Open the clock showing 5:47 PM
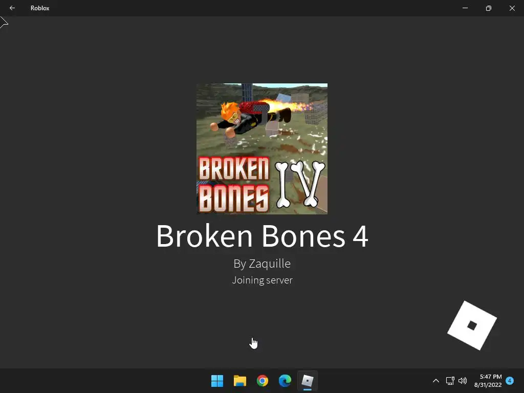Image resolution: width=524 pixels, height=393 pixels. pos(488,381)
